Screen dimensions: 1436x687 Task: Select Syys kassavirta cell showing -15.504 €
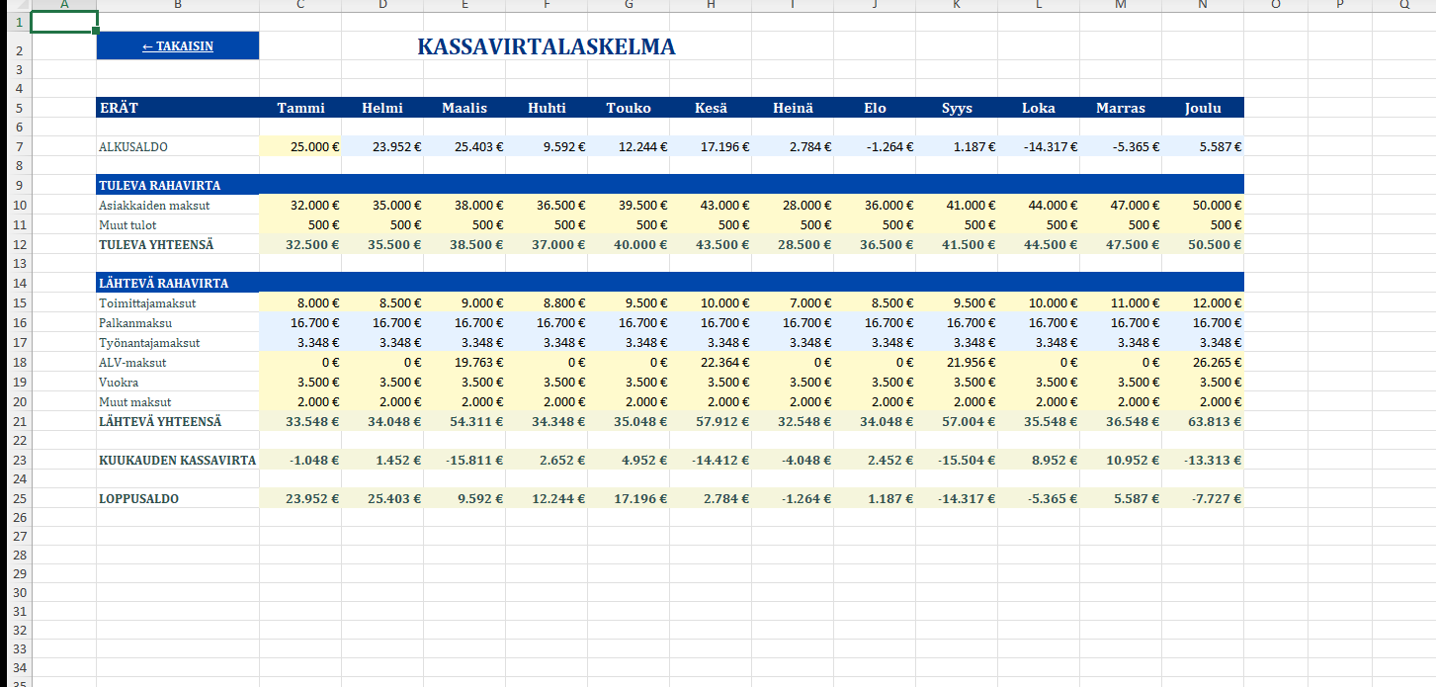957,460
